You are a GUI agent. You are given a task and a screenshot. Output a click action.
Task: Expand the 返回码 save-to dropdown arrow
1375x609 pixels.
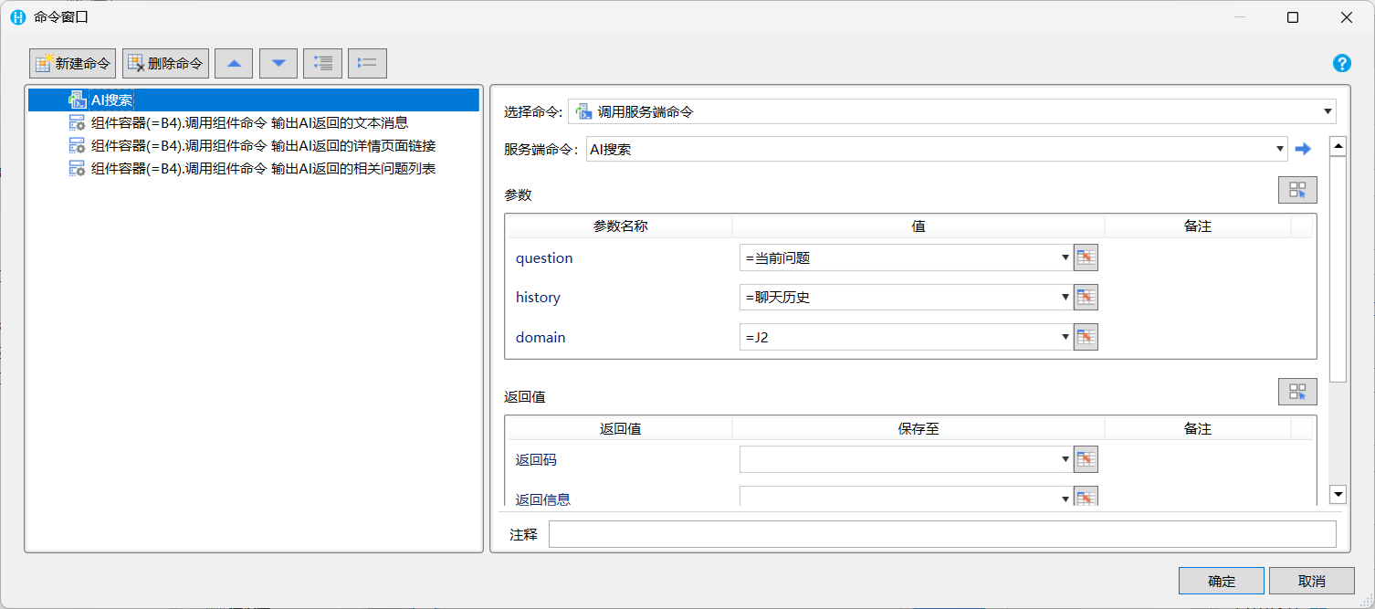[x=1065, y=459]
